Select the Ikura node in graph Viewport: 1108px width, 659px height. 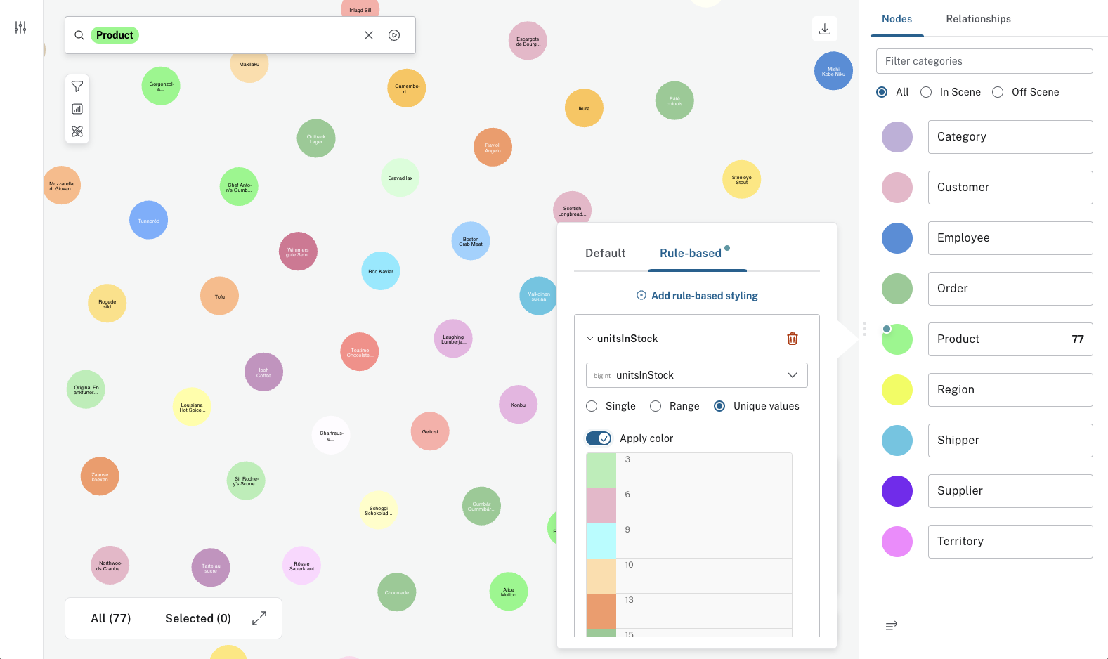click(x=585, y=108)
